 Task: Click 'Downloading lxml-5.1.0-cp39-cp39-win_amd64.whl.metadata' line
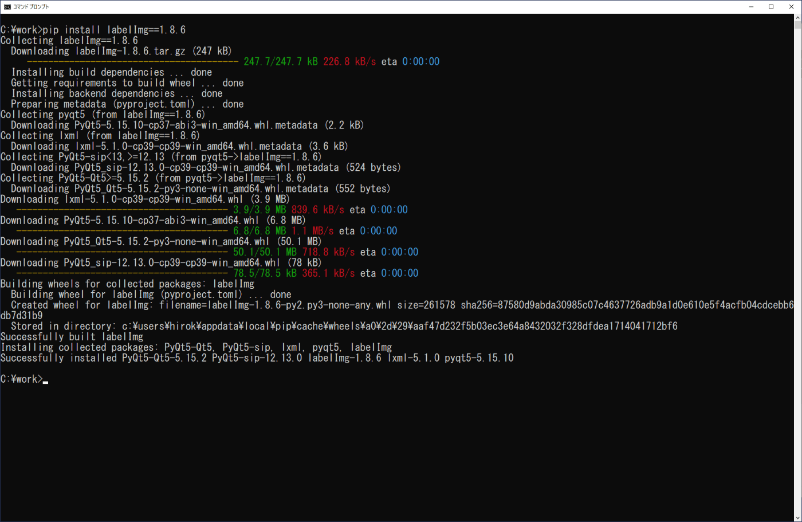(x=179, y=146)
